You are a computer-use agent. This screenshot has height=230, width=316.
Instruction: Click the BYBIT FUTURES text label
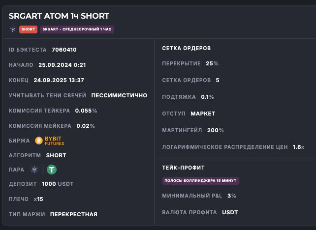[54, 141]
